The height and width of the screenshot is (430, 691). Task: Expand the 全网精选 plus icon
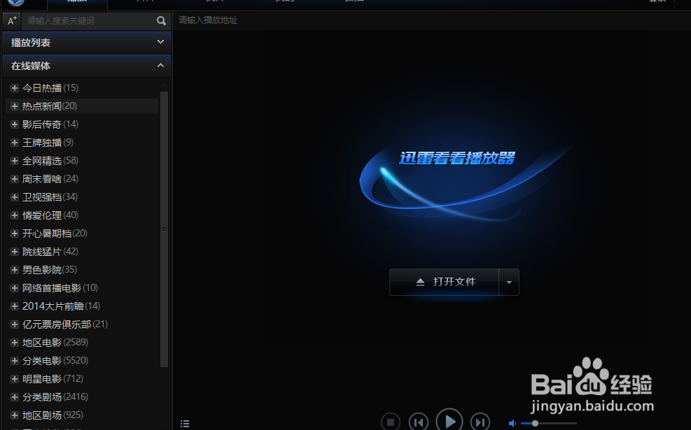click(x=15, y=161)
